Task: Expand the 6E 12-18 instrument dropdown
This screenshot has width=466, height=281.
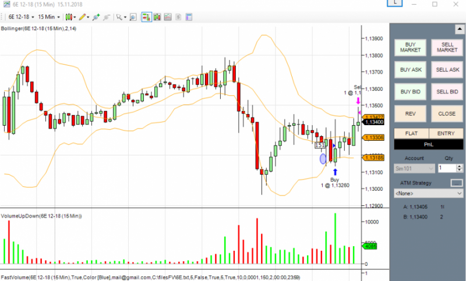Action: pos(21,17)
